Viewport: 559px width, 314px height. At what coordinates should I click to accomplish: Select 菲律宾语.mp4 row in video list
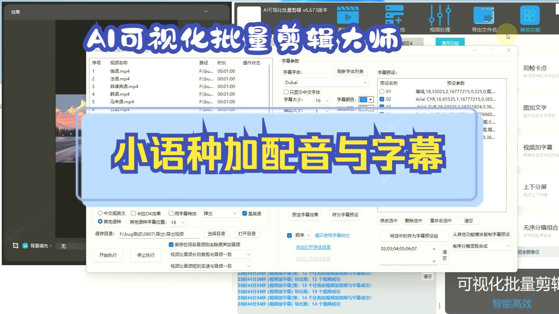pos(179,86)
